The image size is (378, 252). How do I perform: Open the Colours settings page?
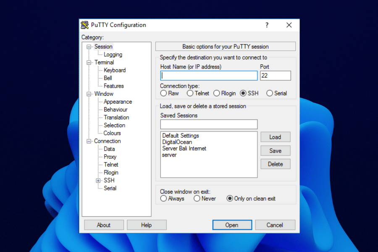[112, 133]
